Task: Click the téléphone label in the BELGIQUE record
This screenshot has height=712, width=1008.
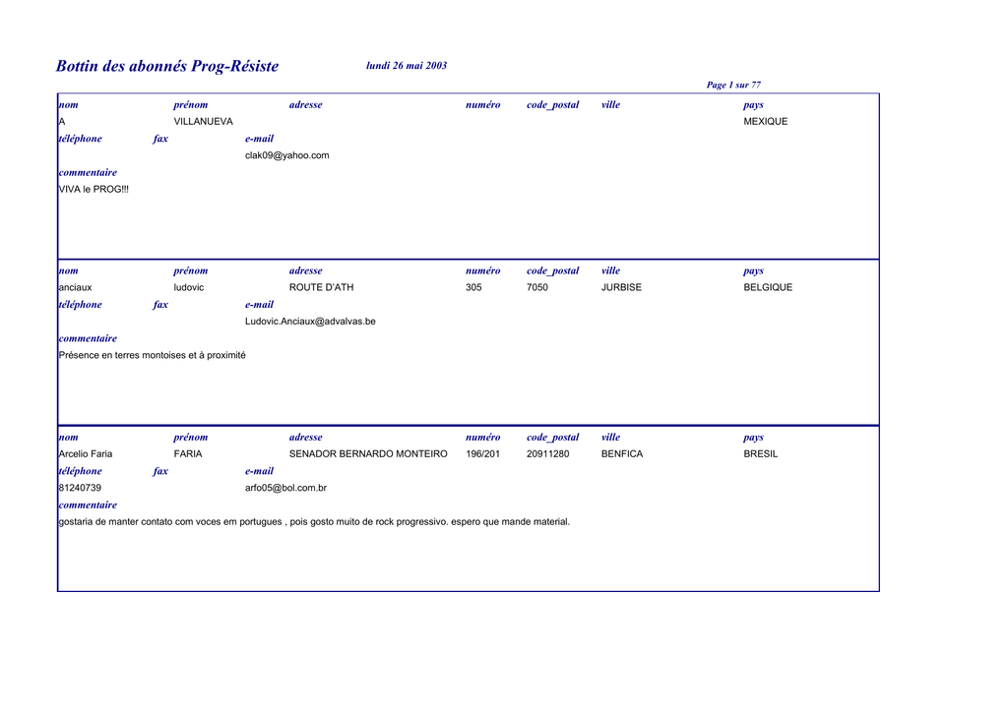Action: [81, 305]
